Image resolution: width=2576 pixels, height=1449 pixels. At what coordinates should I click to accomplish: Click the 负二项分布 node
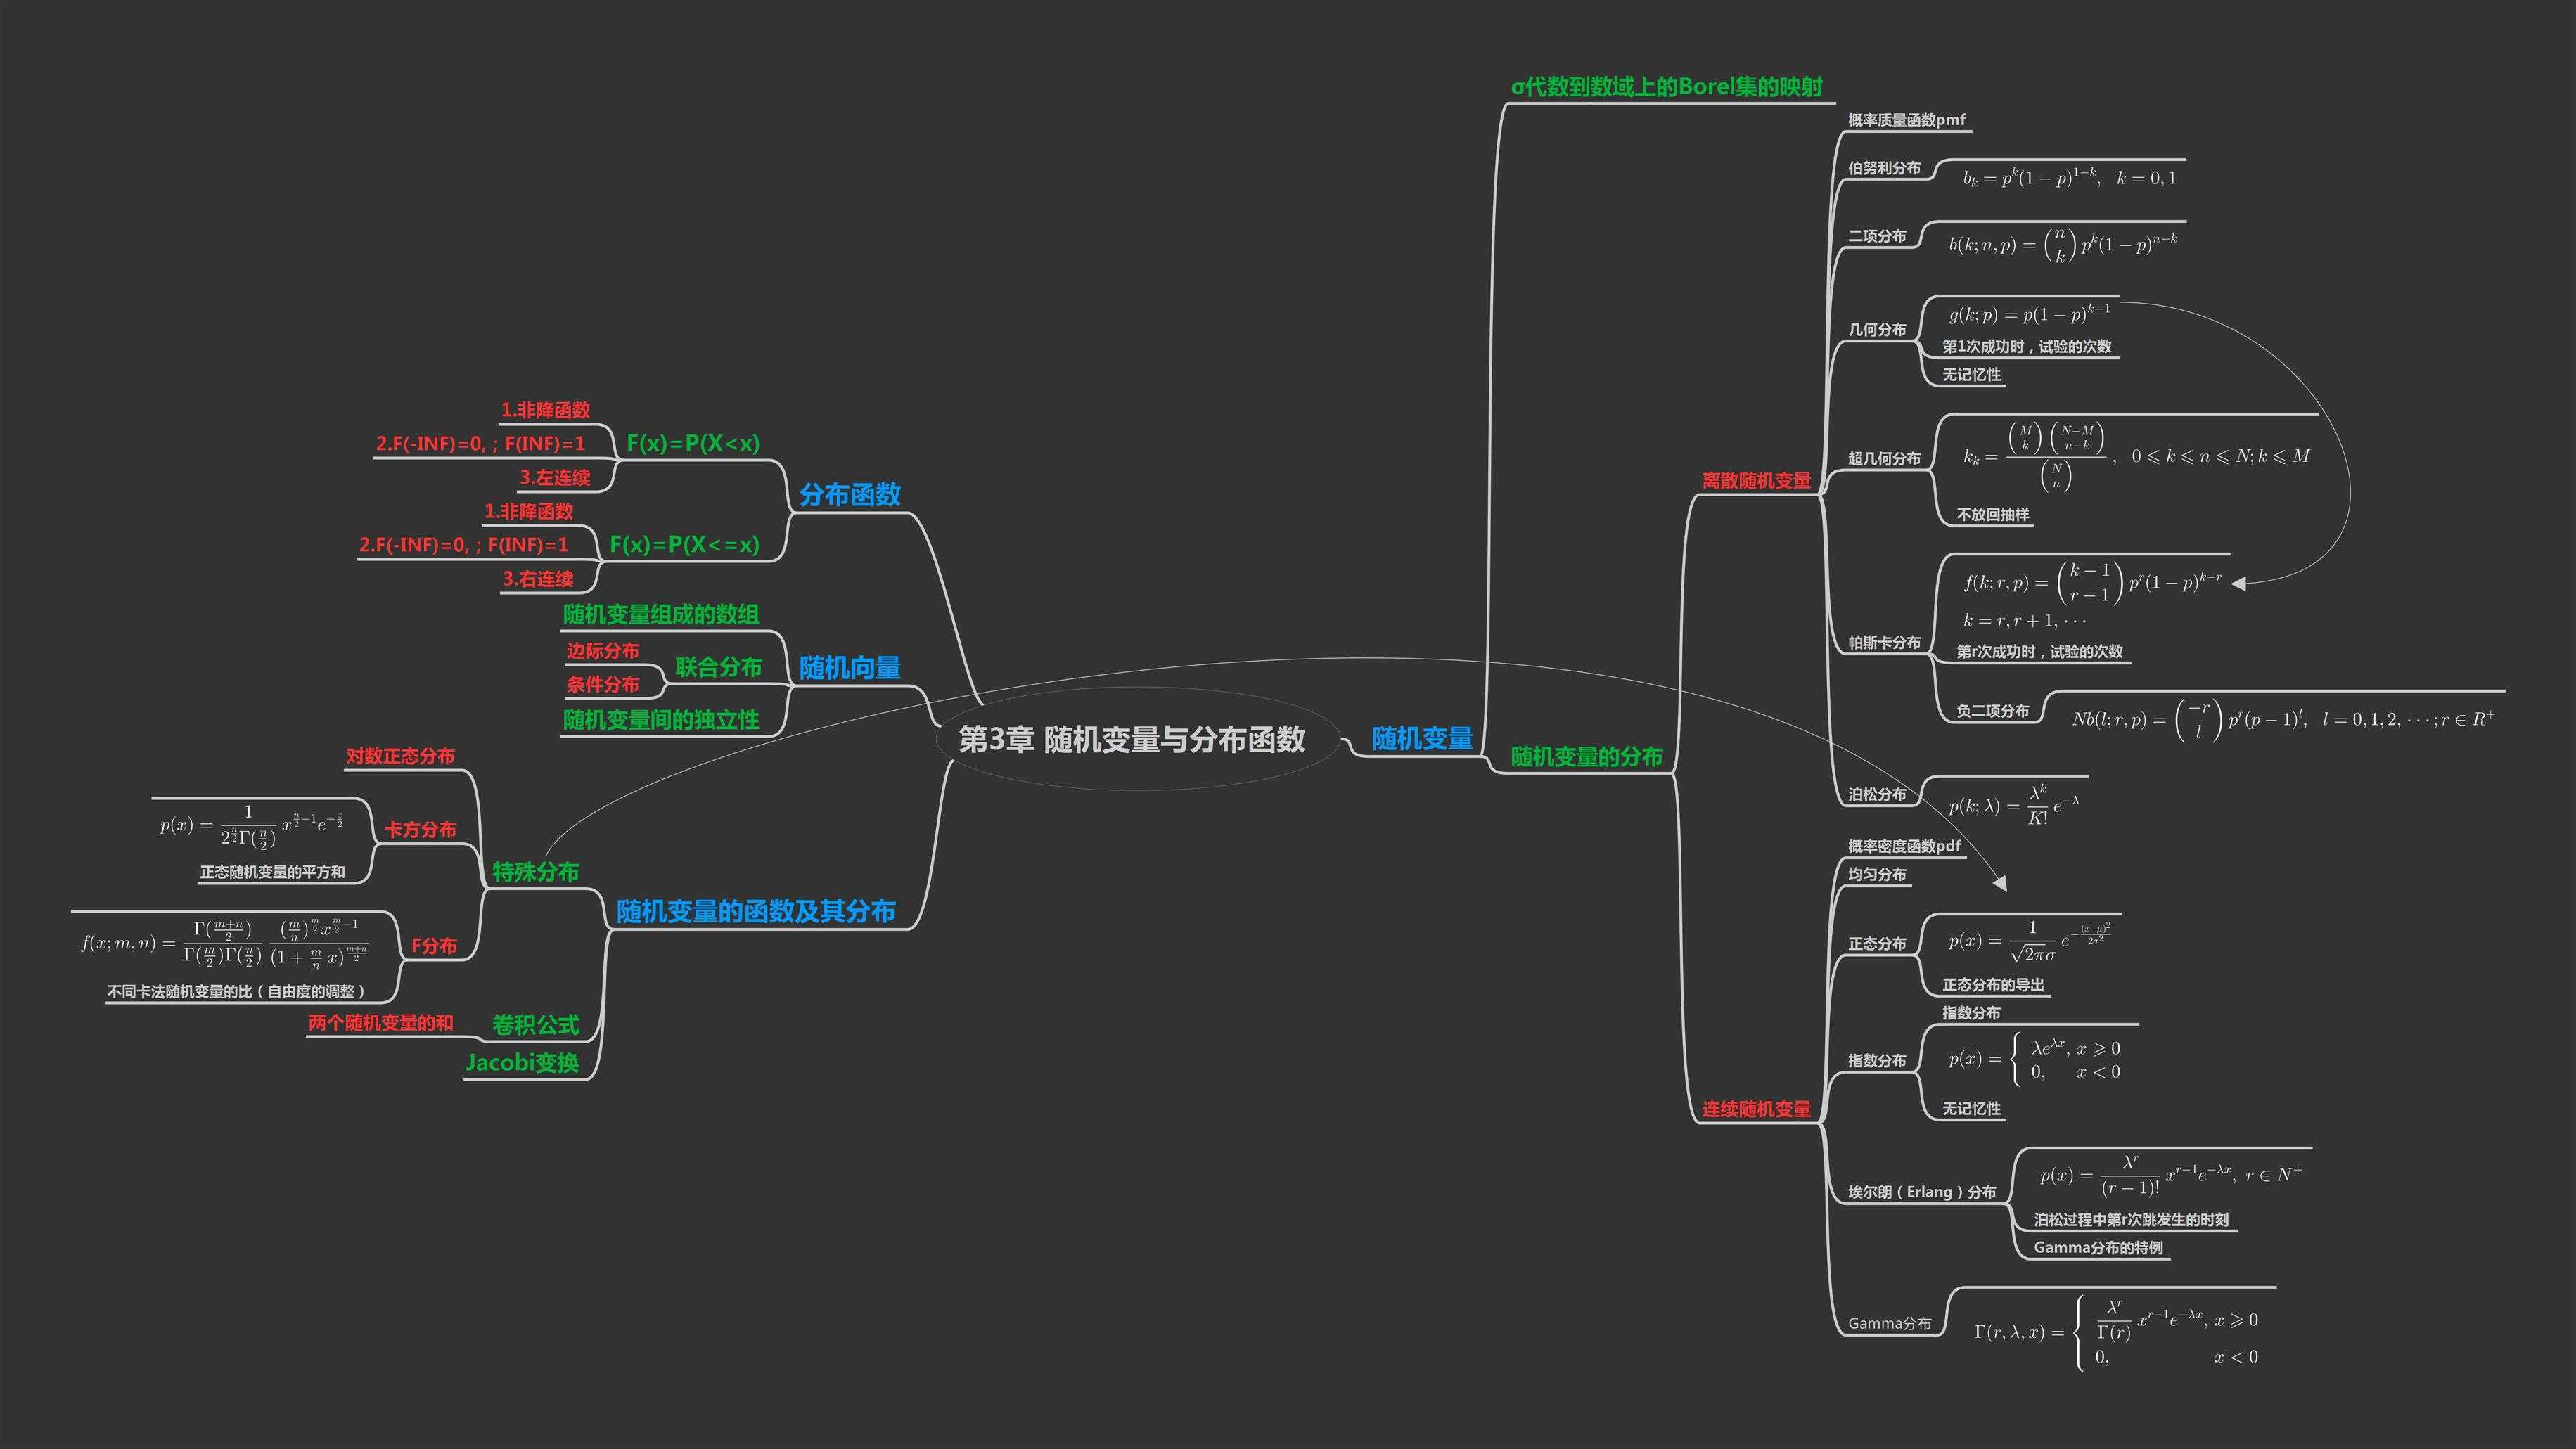[1993, 711]
